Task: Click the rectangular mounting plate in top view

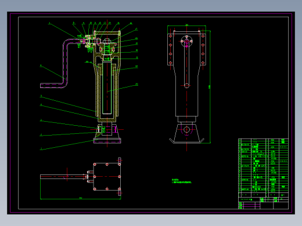Action: [107, 177]
